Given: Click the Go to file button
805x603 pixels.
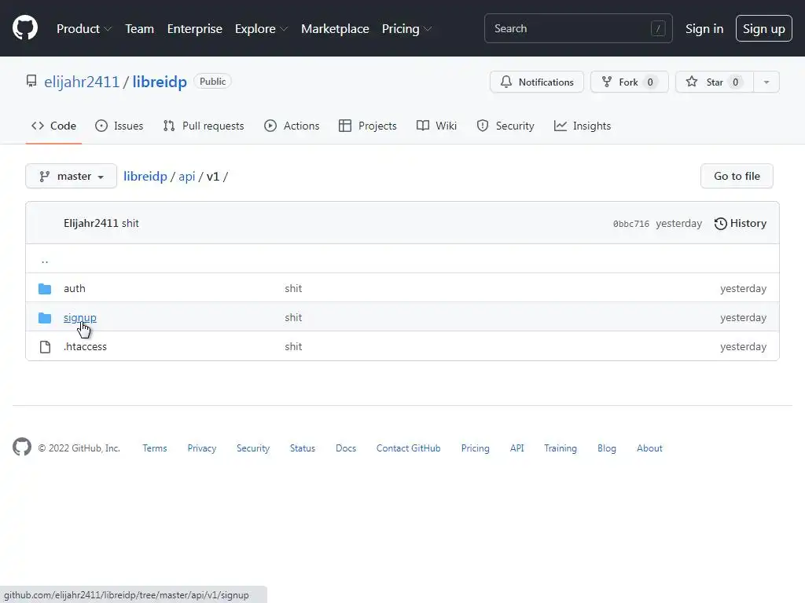Looking at the screenshot, I should pyautogui.click(x=737, y=177).
